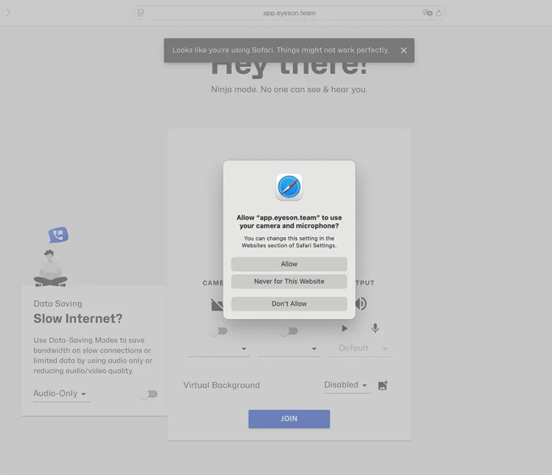Open the Audio-Only mode dropdown
The image size is (552, 475).
[x=61, y=394]
